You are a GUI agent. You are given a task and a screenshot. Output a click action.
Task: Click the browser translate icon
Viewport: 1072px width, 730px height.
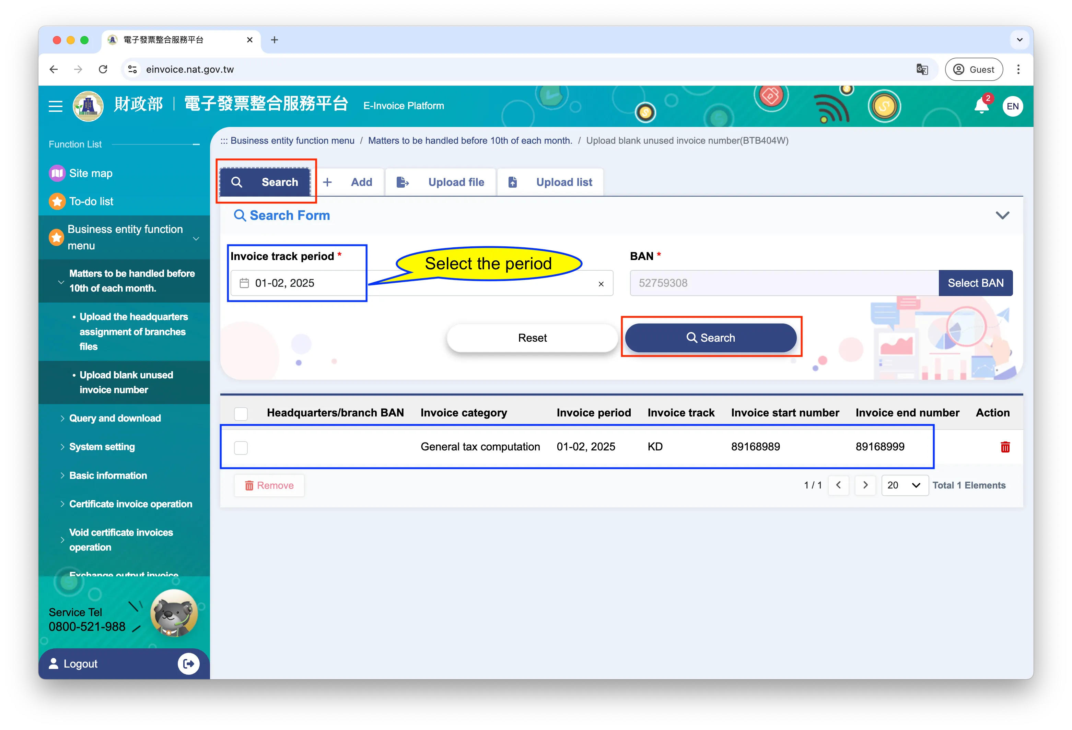pyautogui.click(x=922, y=69)
